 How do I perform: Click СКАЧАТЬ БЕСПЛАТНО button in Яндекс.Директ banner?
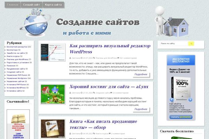pyautogui.click(x=181, y=117)
